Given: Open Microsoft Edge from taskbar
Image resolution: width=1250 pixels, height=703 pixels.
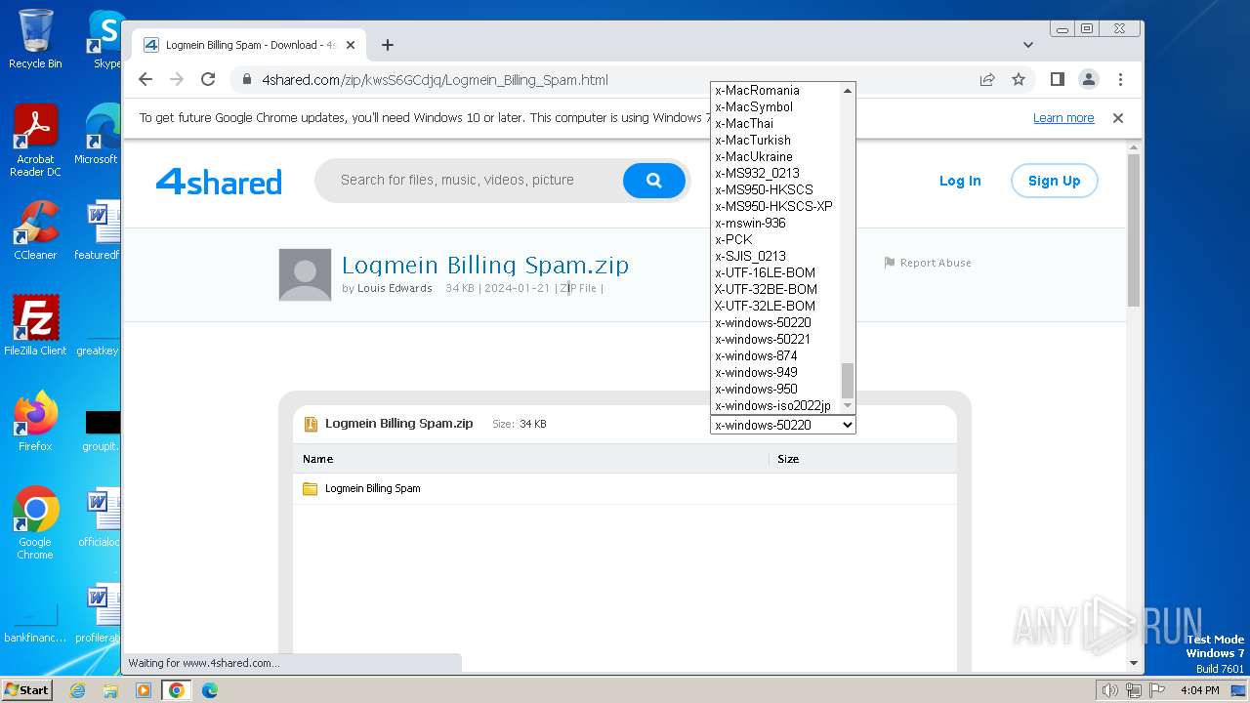Looking at the screenshot, I should (209, 690).
